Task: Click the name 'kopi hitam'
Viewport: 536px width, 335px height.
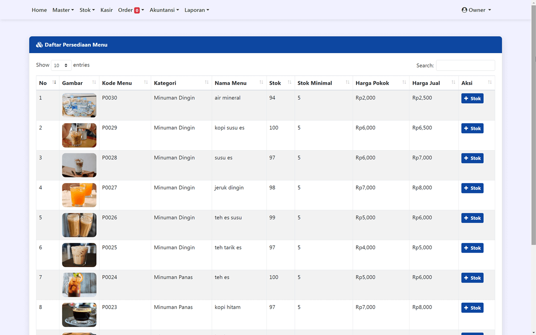Action: coord(227,307)
